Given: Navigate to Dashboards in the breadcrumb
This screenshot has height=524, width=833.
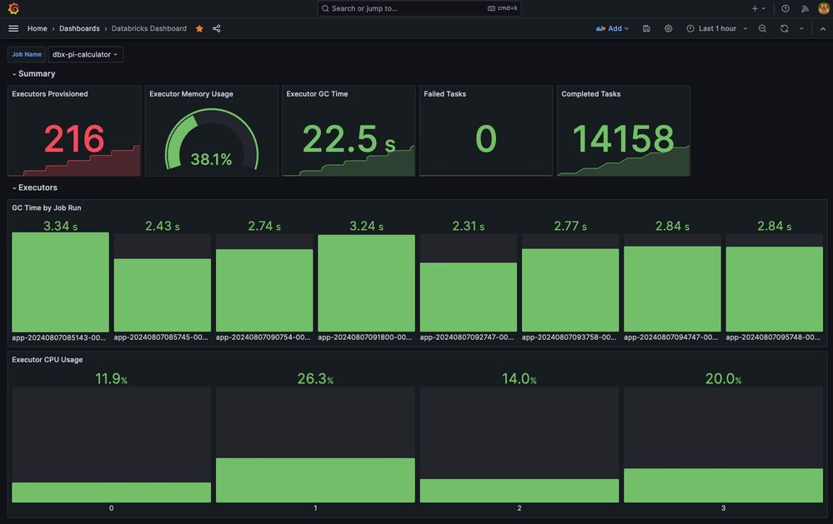Looking at the screenshot, I should click(x=79, y=28).
